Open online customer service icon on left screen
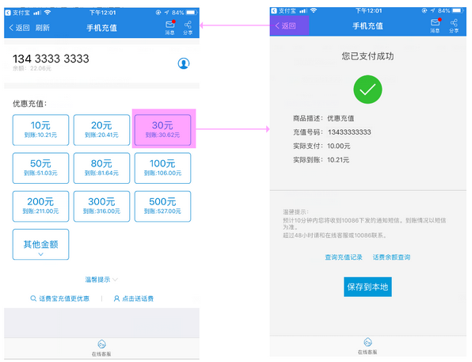This screenshot has height=362, width=472. click(x=101, y=348)
